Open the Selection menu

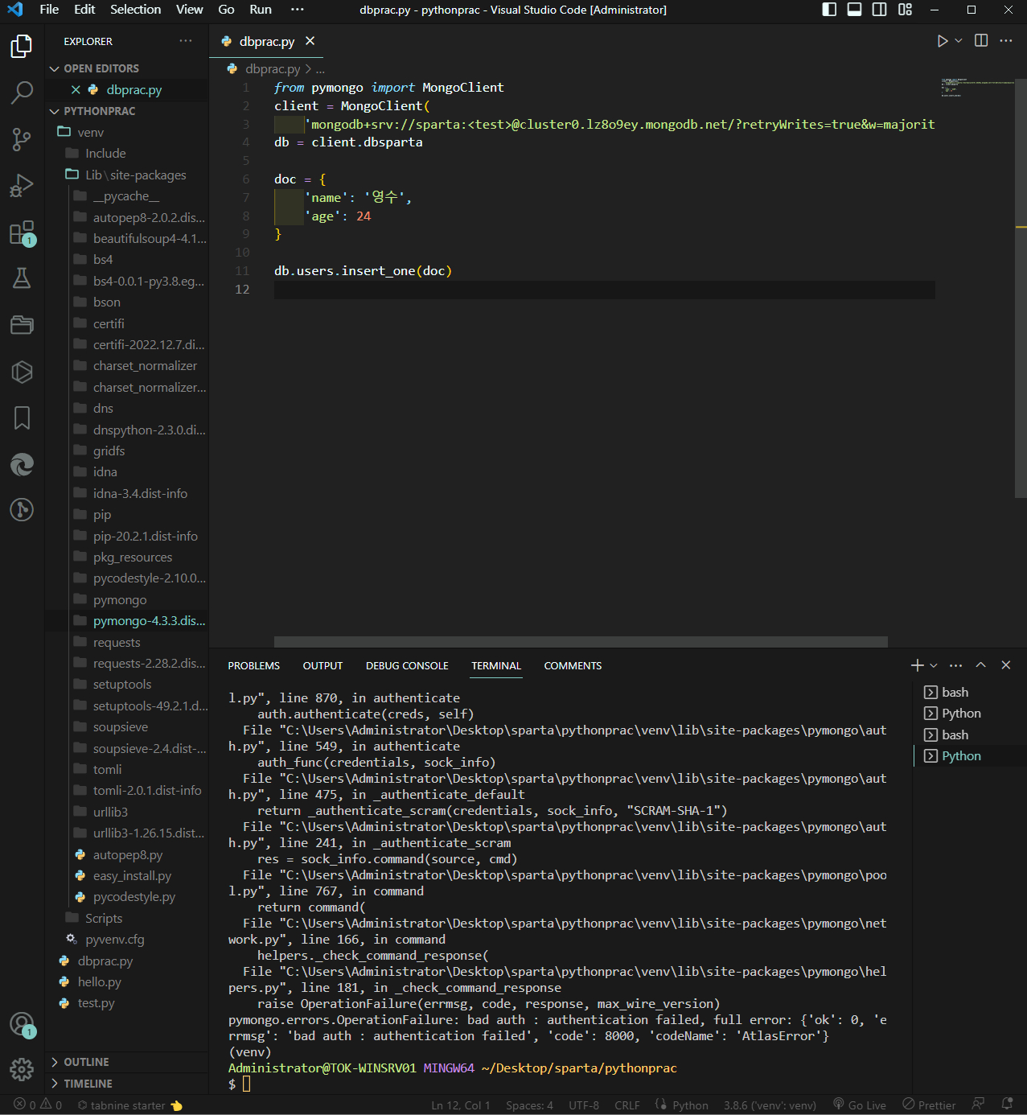(135, 10)
